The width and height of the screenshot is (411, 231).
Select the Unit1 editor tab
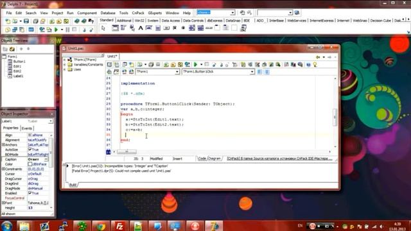(x=112, y=56)
